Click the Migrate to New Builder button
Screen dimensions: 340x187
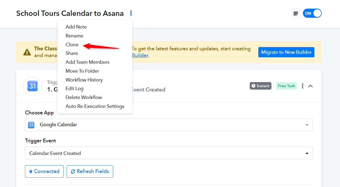coord(286,52)
